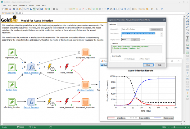190x129 pixels.
Task: Open rotate tool dropdown arrow
Action: [165, 9]
